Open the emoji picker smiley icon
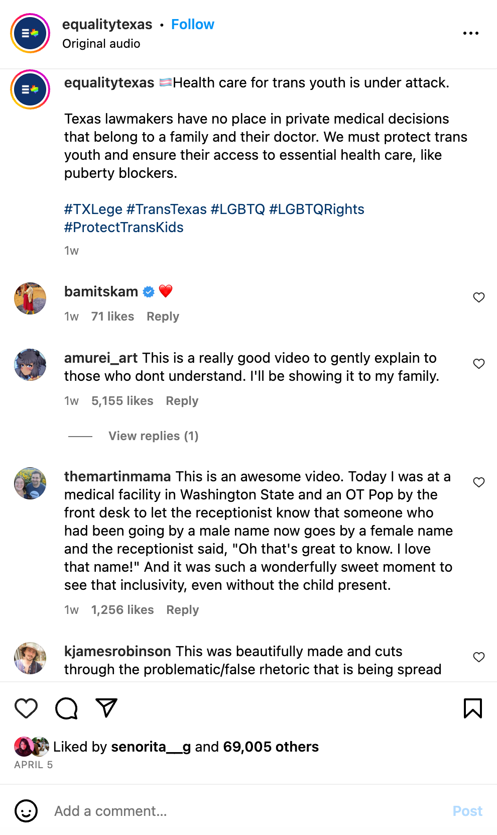Screen dimensions: 497x835 point(26,811)
